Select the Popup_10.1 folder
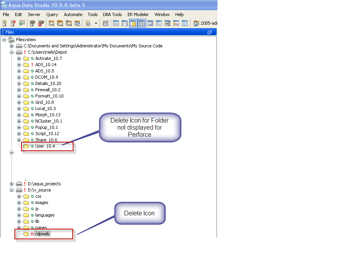Screen dimensions: 343x271 click(x=47, y=127)
